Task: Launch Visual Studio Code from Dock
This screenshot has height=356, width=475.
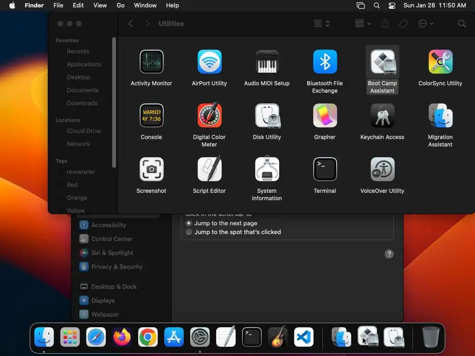Action: pyautogui.click(x=304, y=337)
